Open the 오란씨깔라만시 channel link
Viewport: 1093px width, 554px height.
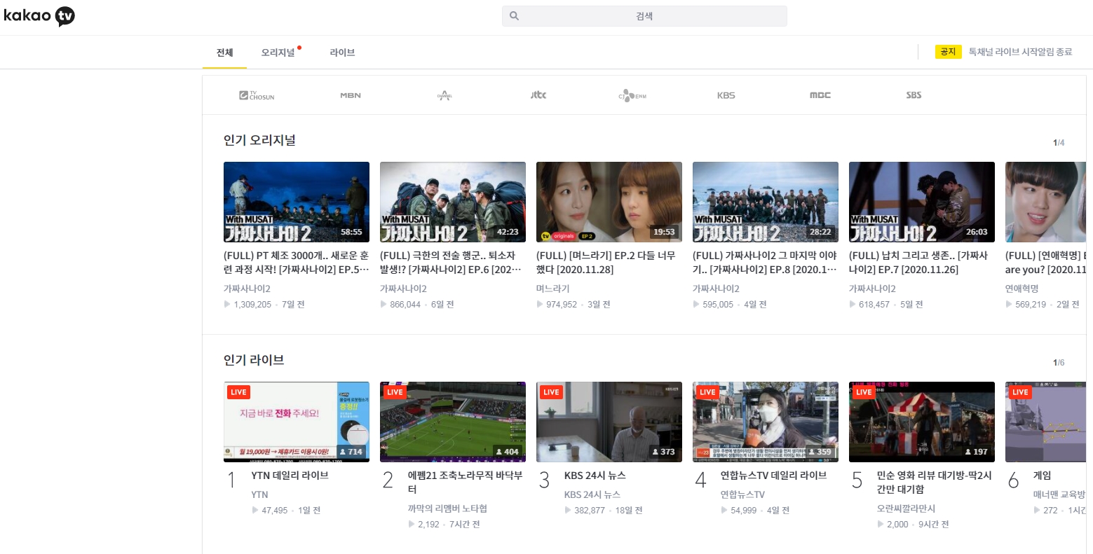[x=907, y=508]
